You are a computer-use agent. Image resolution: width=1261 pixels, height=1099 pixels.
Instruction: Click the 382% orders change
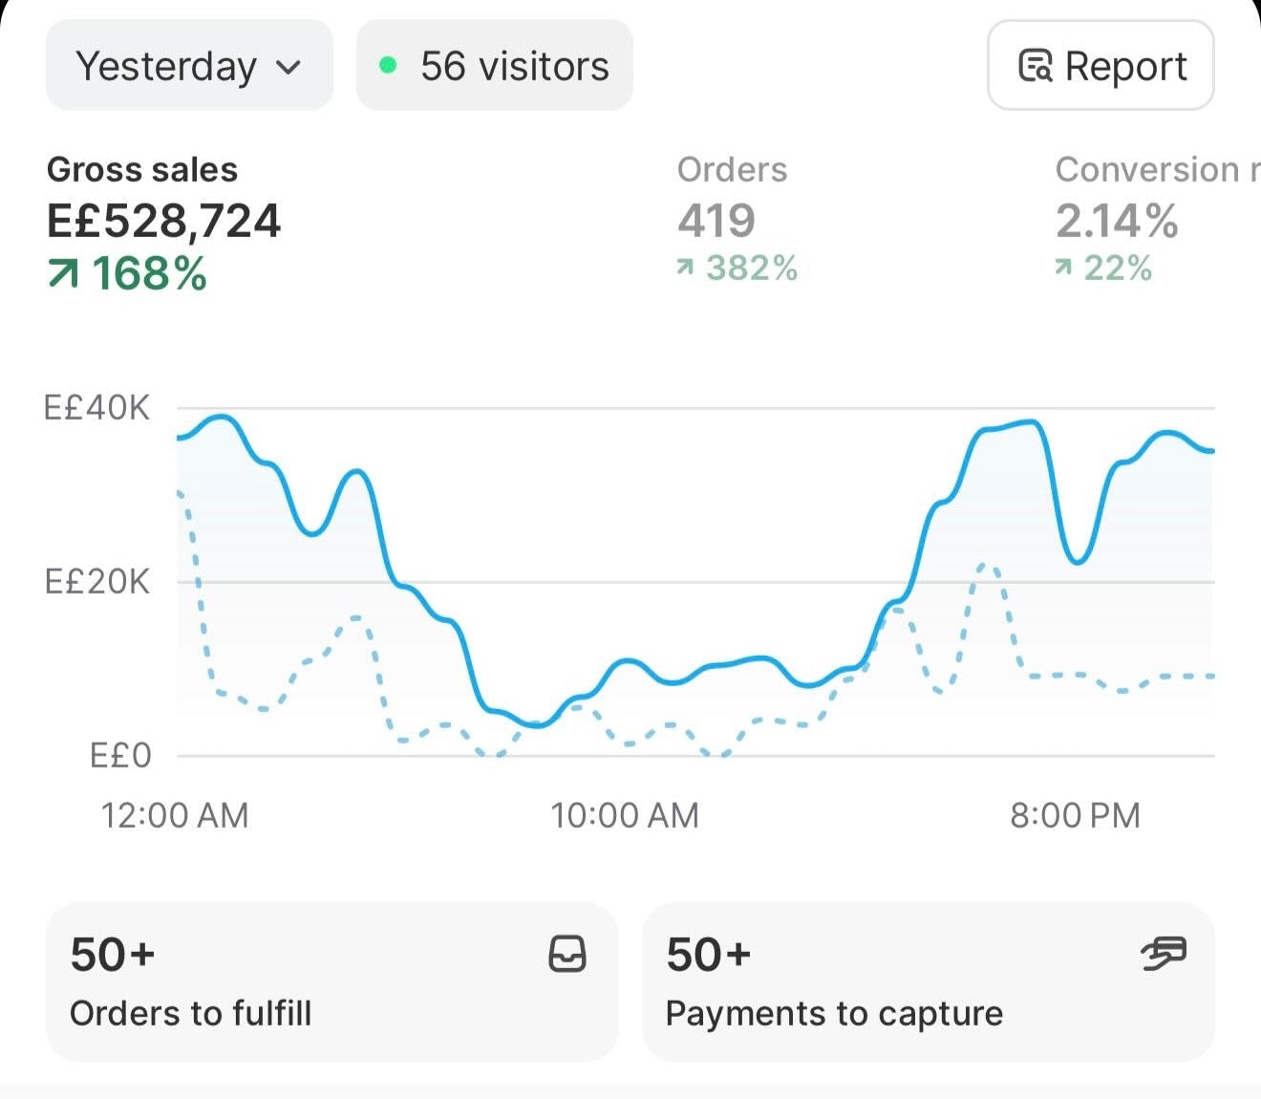737,269
